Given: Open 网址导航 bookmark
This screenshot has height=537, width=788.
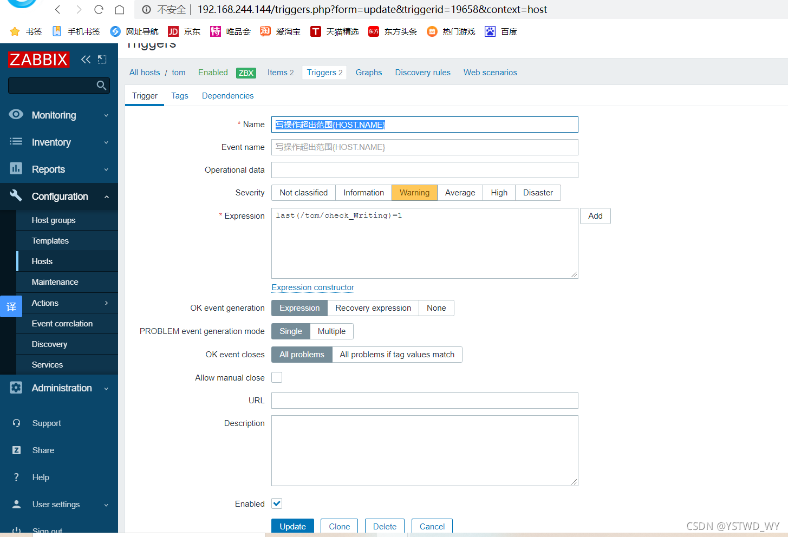Looking at the screenshot, I should [134, 31].
